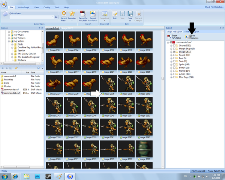Click the commando2.swf breadcrumb link

tap(52, 28)
